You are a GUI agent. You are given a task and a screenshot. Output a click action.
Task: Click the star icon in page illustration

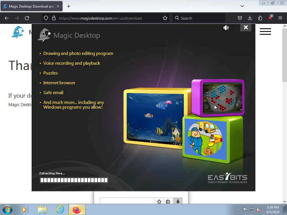click(x=159, y=202)
